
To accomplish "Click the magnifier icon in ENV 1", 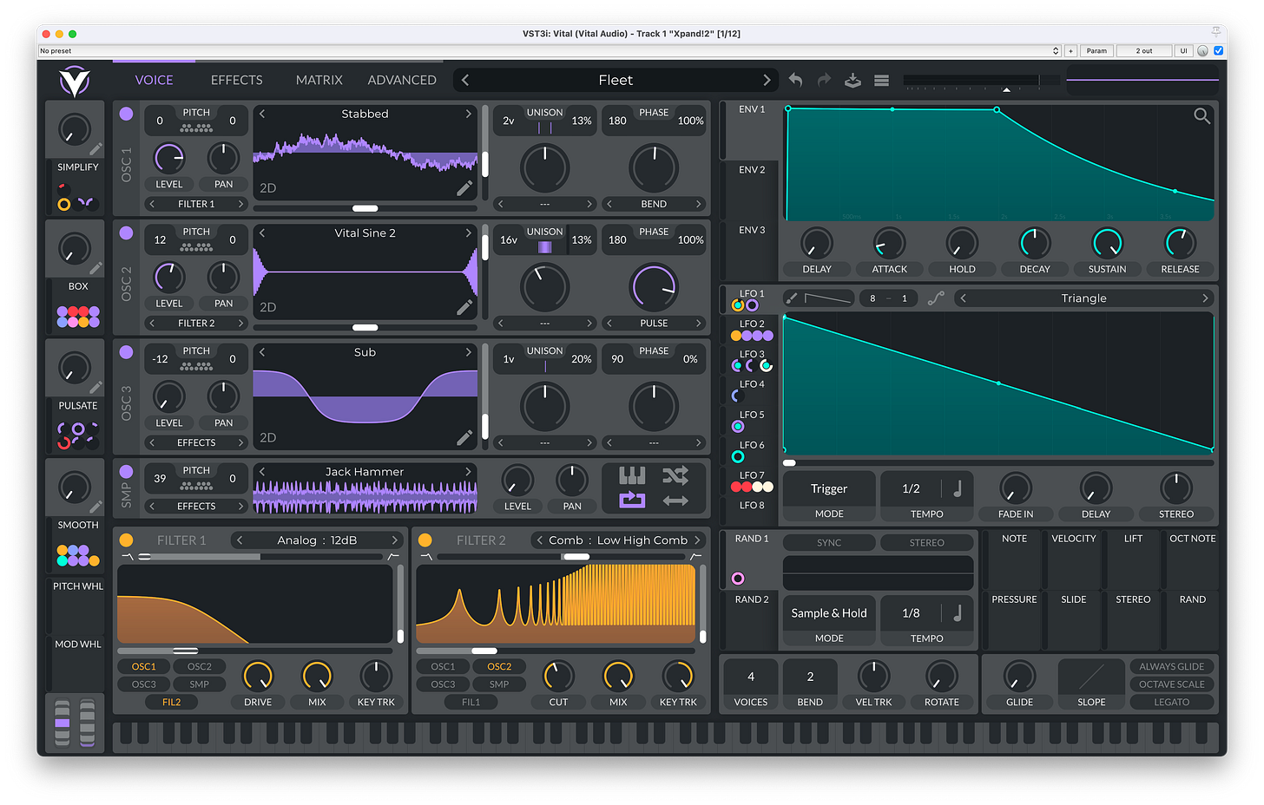I will 1201,115.
